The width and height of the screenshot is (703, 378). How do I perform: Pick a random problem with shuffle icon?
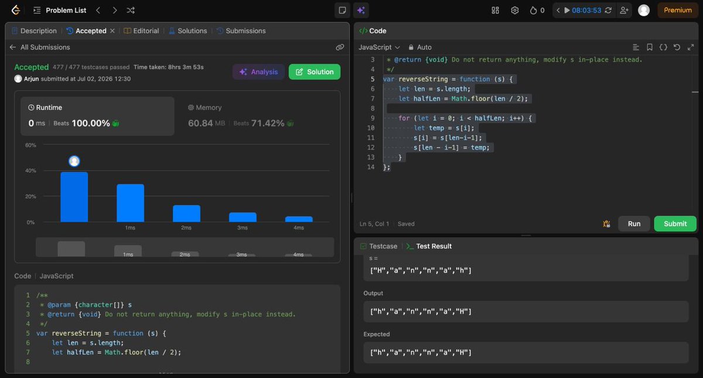(x=131, y=10)
